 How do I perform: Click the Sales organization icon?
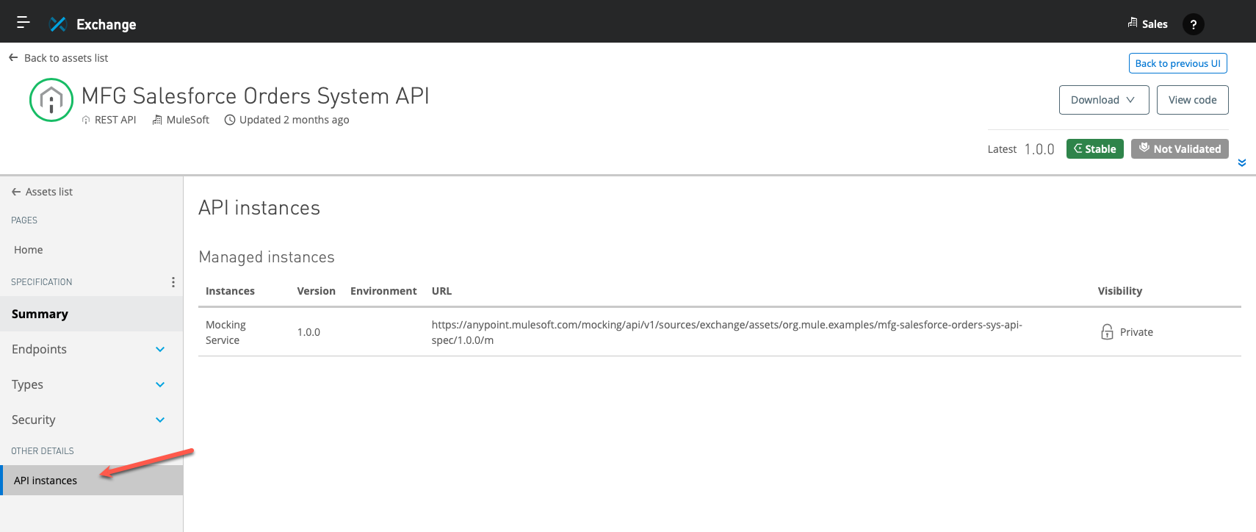tap(1132, 23)
